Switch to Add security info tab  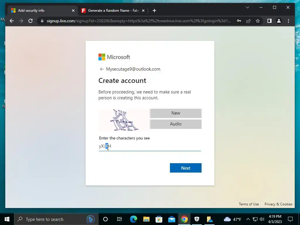point(43,11)
